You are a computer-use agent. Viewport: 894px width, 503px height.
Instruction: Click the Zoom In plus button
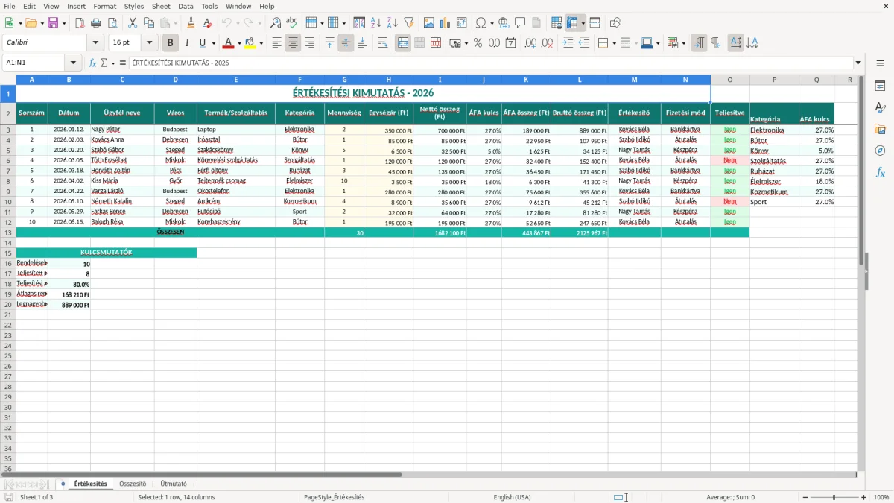[x=864, y=497]
